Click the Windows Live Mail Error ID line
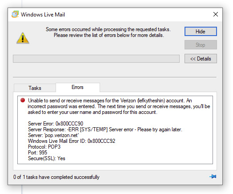Image resolution: width=233 pixels, height=194 pixels. [72, 141]
